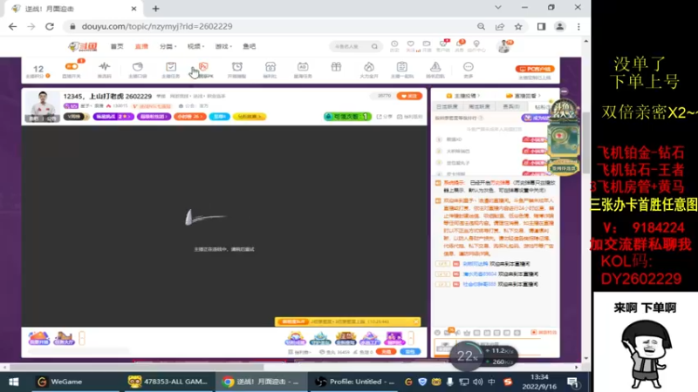Select the 直播 nav item
The height and width of the screenshot is (392, 698).
pos(141,46)
